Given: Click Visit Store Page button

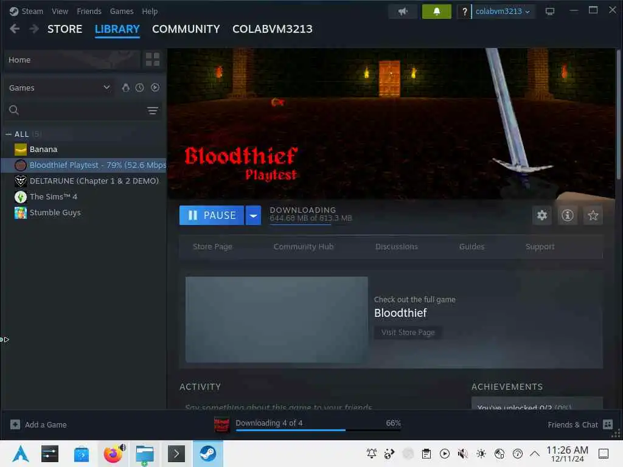Looking at the screenshot, I should click(x=408, y=333).
